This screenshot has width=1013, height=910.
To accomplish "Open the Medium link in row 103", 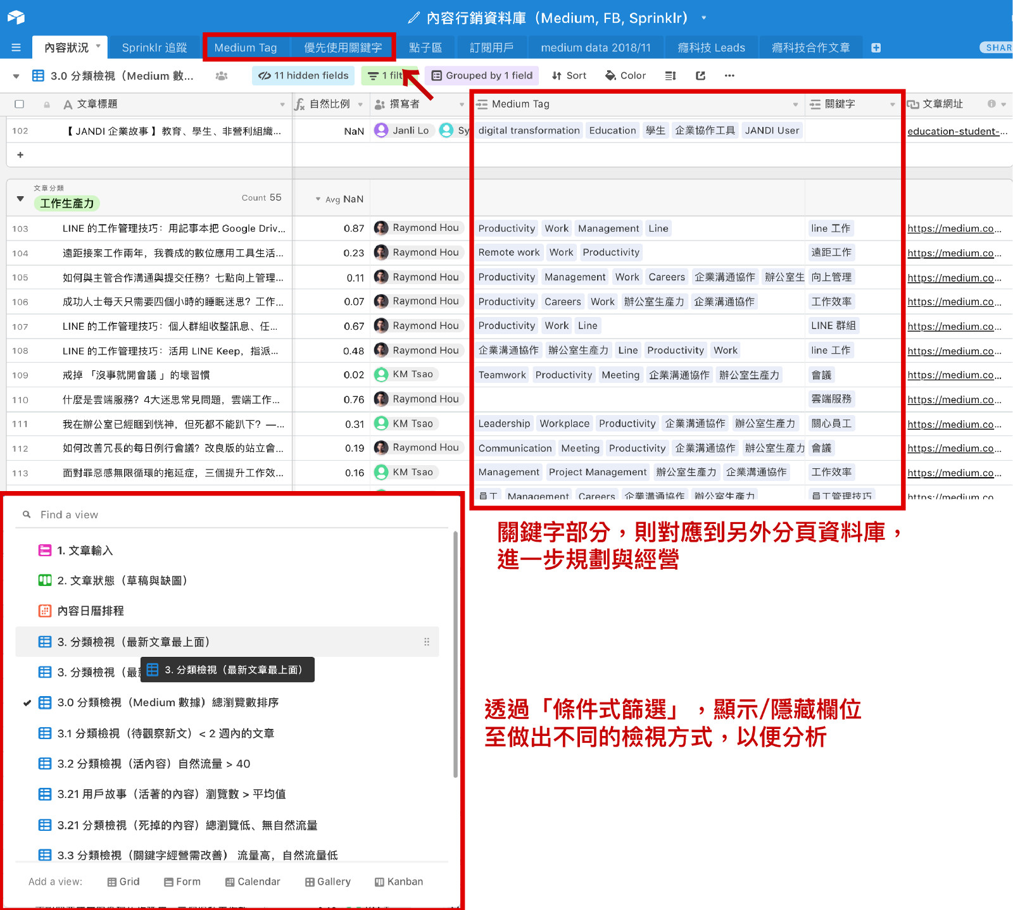I will pyautogui.click(x=953, y=228).
